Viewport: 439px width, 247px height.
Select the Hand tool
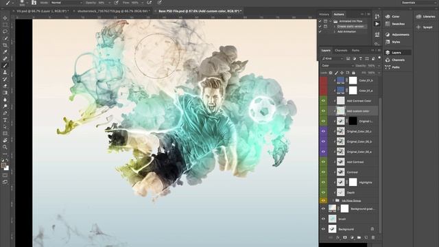click(x=5, y=140)
